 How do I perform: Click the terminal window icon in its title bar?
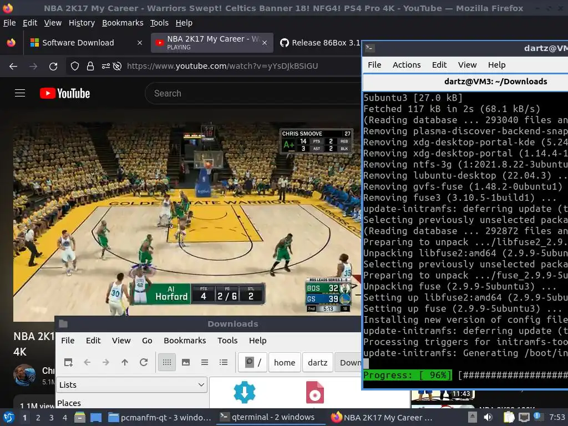[369, 48]
